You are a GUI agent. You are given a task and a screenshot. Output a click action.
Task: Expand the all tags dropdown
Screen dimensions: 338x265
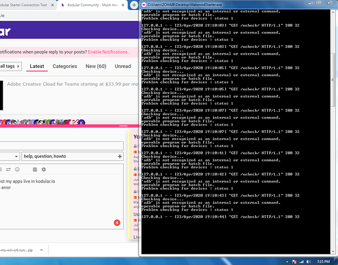click(10, 66)
